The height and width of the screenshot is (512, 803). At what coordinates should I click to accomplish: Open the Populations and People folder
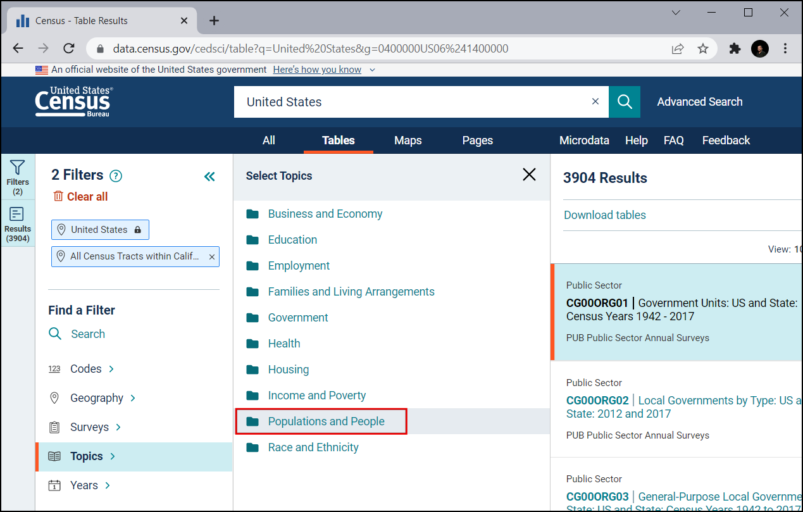pyautogui.click(x=326, y=421)
